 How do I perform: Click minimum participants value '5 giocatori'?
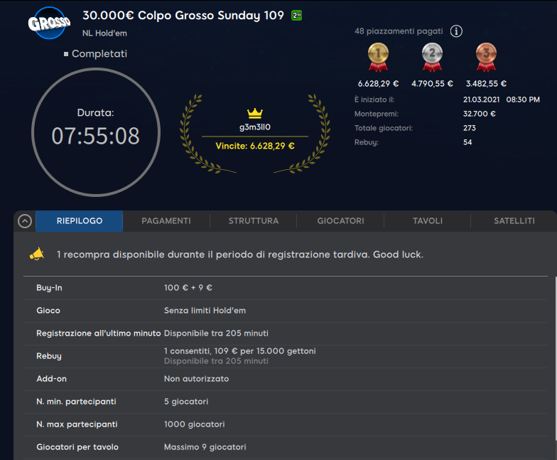pos(186,401)
